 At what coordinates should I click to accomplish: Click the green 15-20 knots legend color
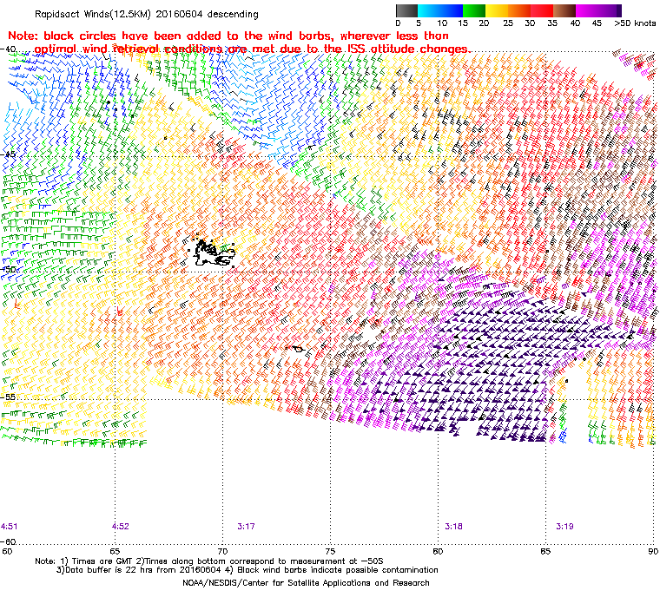pos(474,10)
